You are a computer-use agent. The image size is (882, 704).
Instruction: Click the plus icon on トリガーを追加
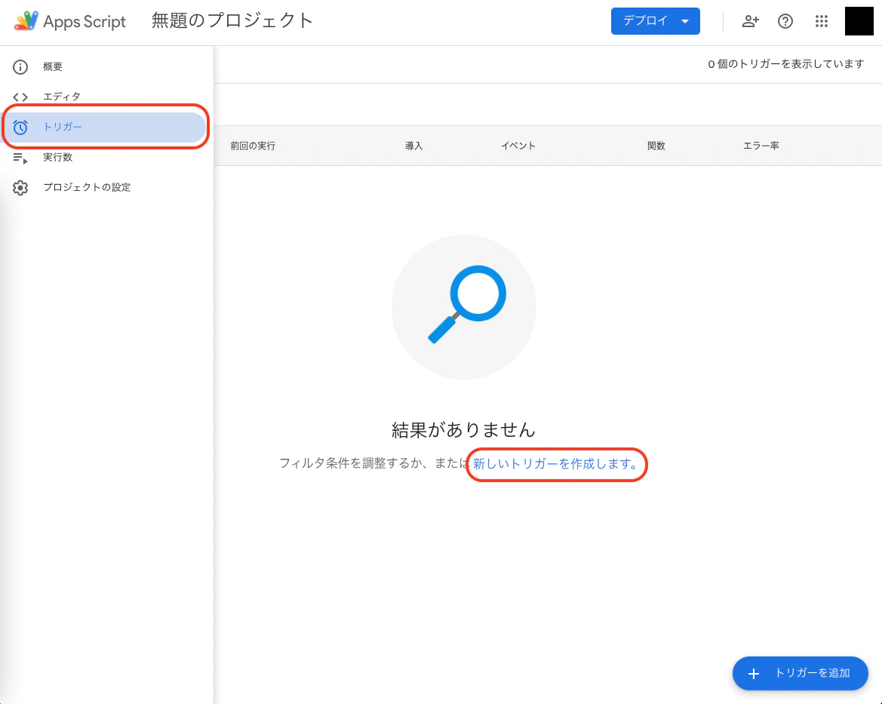(754, 674)
